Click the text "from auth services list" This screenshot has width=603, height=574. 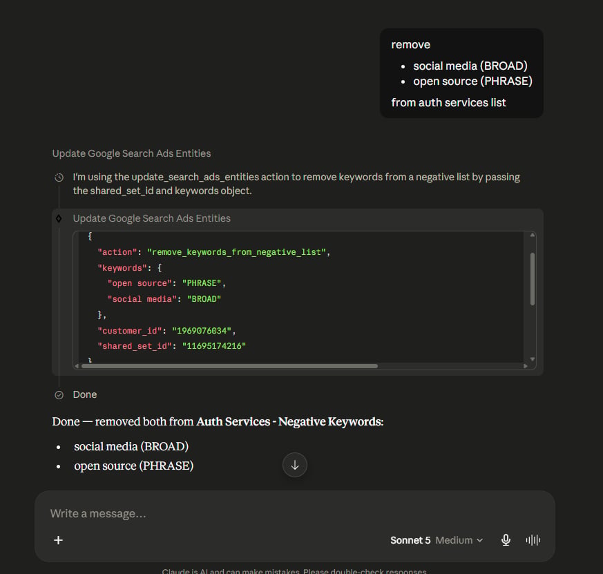click(448, 103)
